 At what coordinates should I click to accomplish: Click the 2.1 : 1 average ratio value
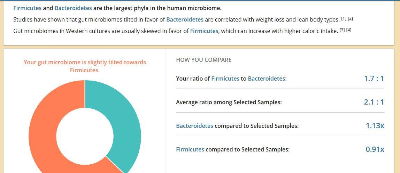click(374, 102)
